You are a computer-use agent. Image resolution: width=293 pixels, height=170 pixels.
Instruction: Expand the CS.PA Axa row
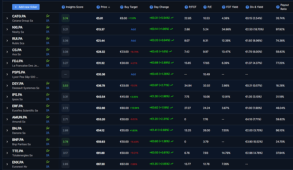click(x=7, y=52)
